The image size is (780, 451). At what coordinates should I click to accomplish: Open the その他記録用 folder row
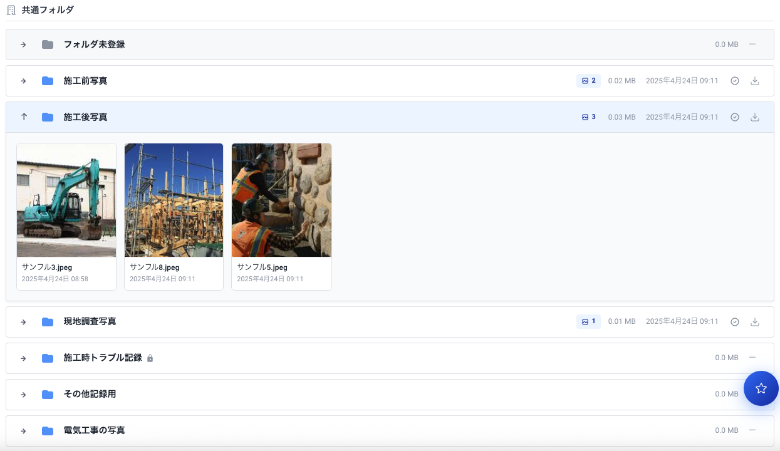click(90, 394)
